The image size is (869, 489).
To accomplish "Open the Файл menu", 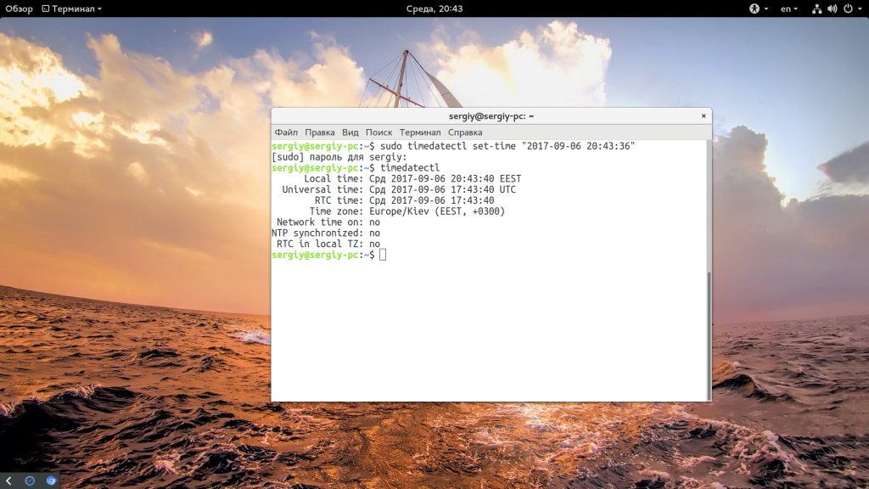I will point(286,132).
